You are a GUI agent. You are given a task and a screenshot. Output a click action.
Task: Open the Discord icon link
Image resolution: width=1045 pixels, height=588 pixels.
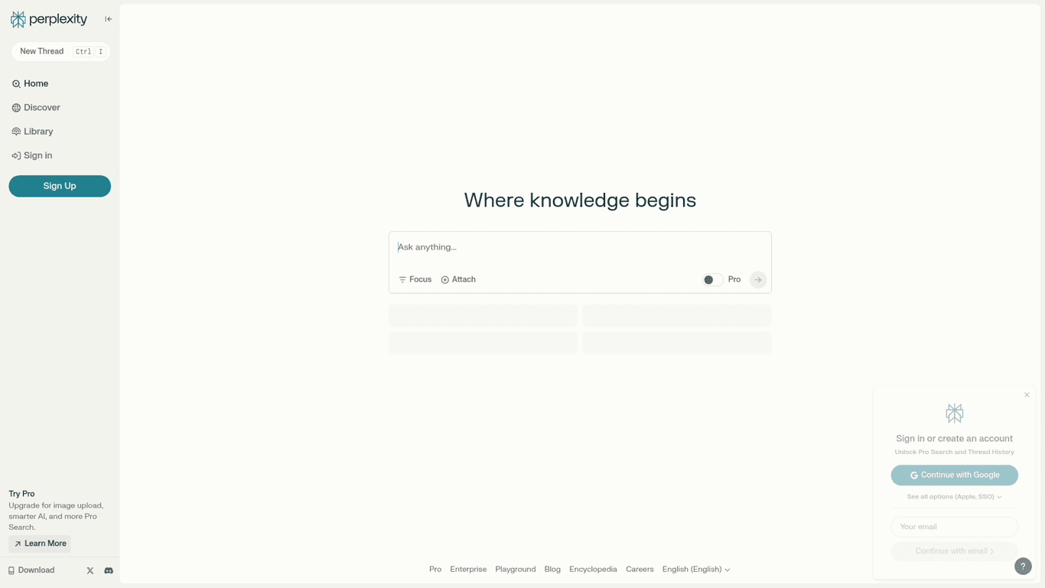[x=109, y=570]
